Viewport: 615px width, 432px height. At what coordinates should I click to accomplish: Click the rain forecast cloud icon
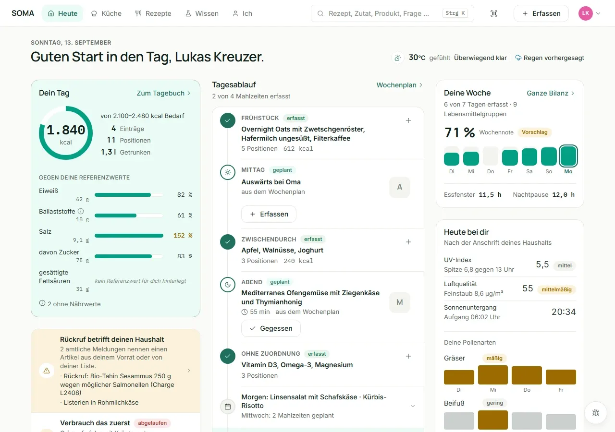point(518,58)
